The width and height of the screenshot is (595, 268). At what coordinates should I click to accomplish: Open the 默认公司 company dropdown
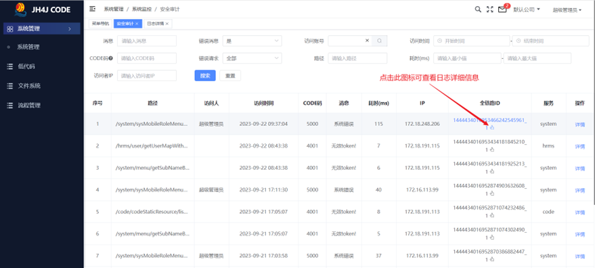point(527,9)
